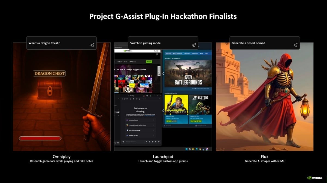The height and width of the screenshot is (183, 327).
Task: Open Discord channel search magnifier
Action: tap(160, 99)
